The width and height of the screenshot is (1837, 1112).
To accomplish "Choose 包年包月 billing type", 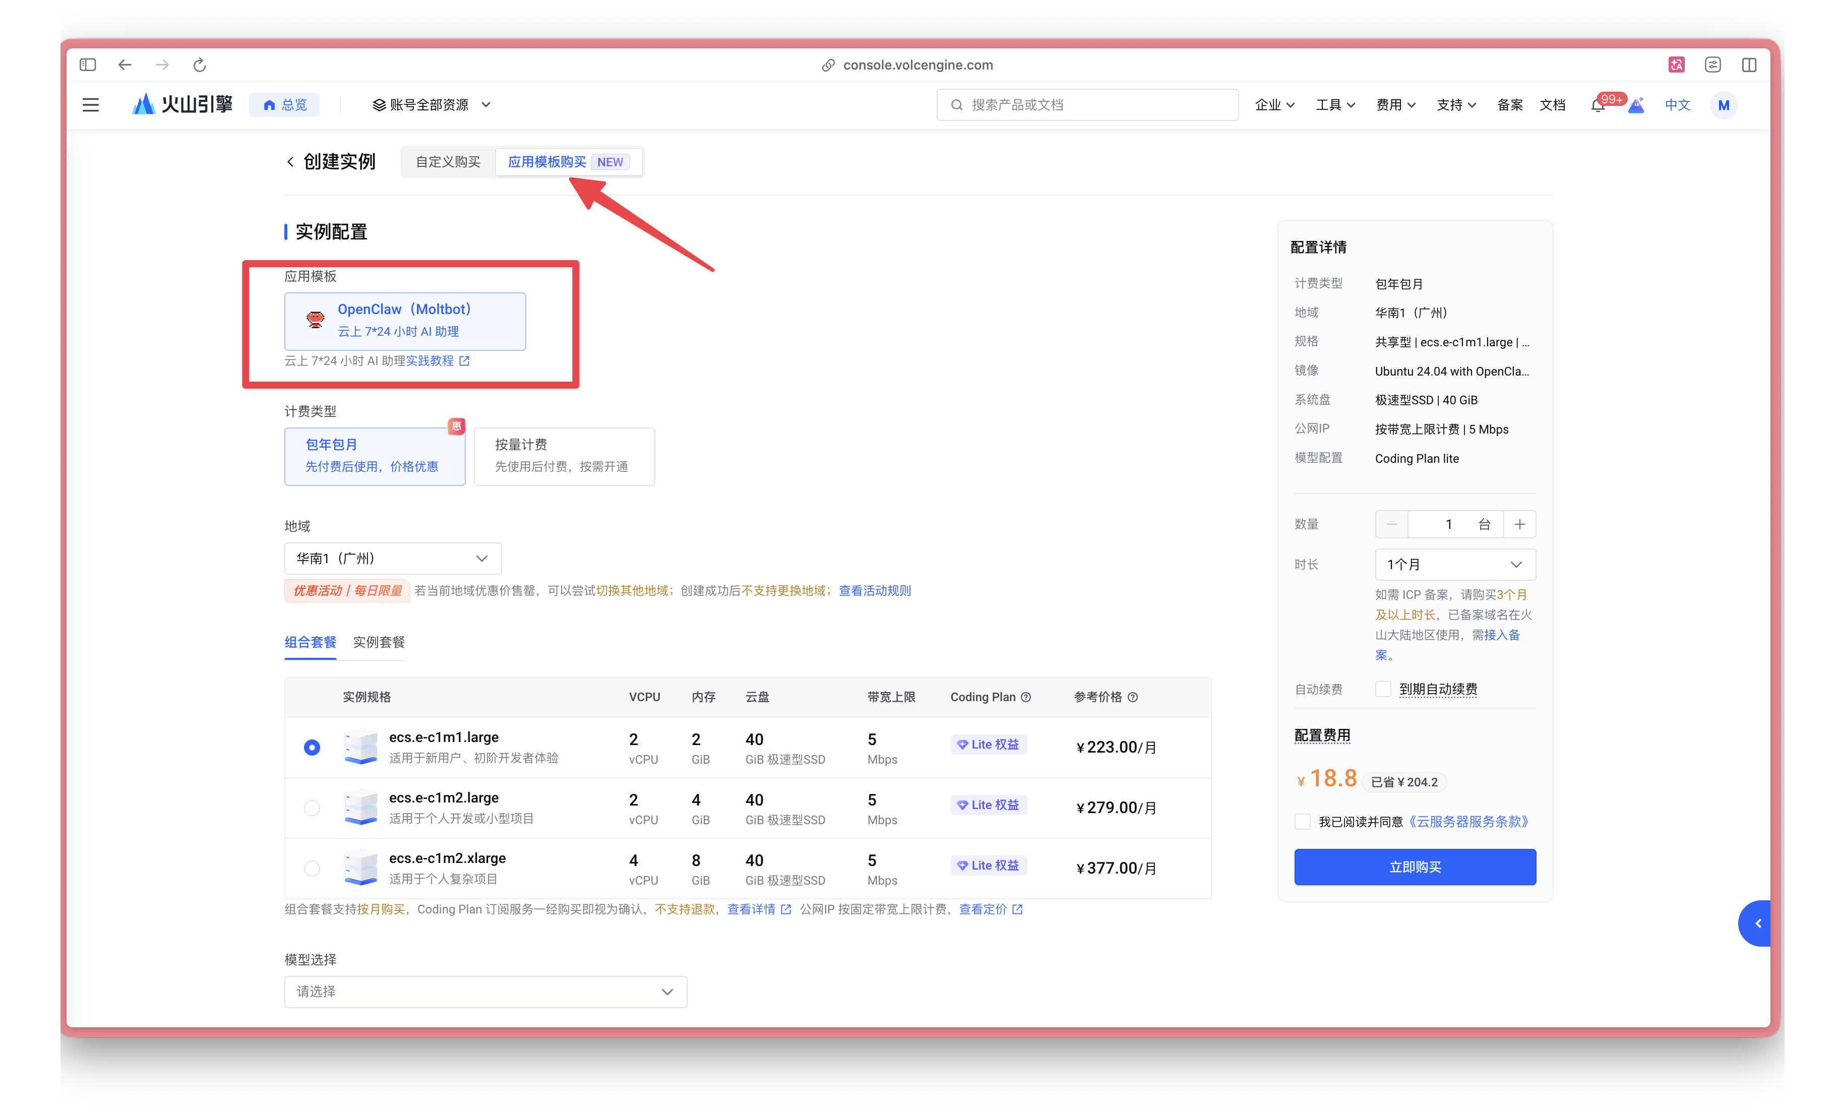I will point(374,456).
